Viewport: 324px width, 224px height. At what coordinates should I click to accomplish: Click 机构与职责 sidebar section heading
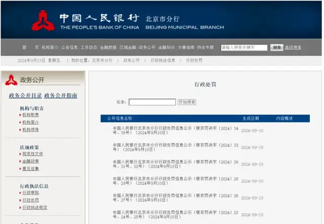point(31,108)
